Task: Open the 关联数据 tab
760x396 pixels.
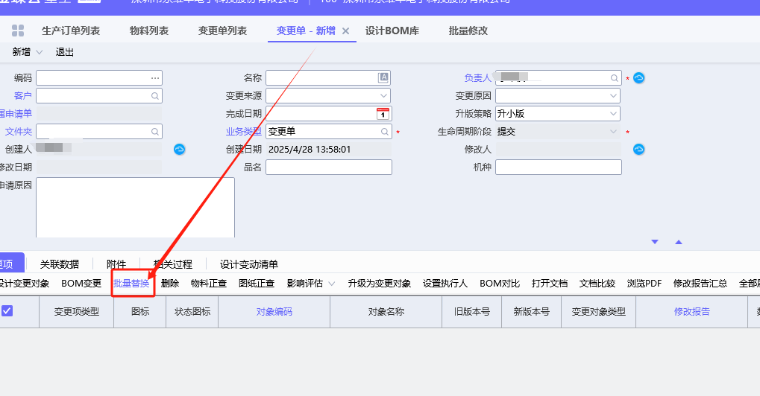Action: click(59, 264)
